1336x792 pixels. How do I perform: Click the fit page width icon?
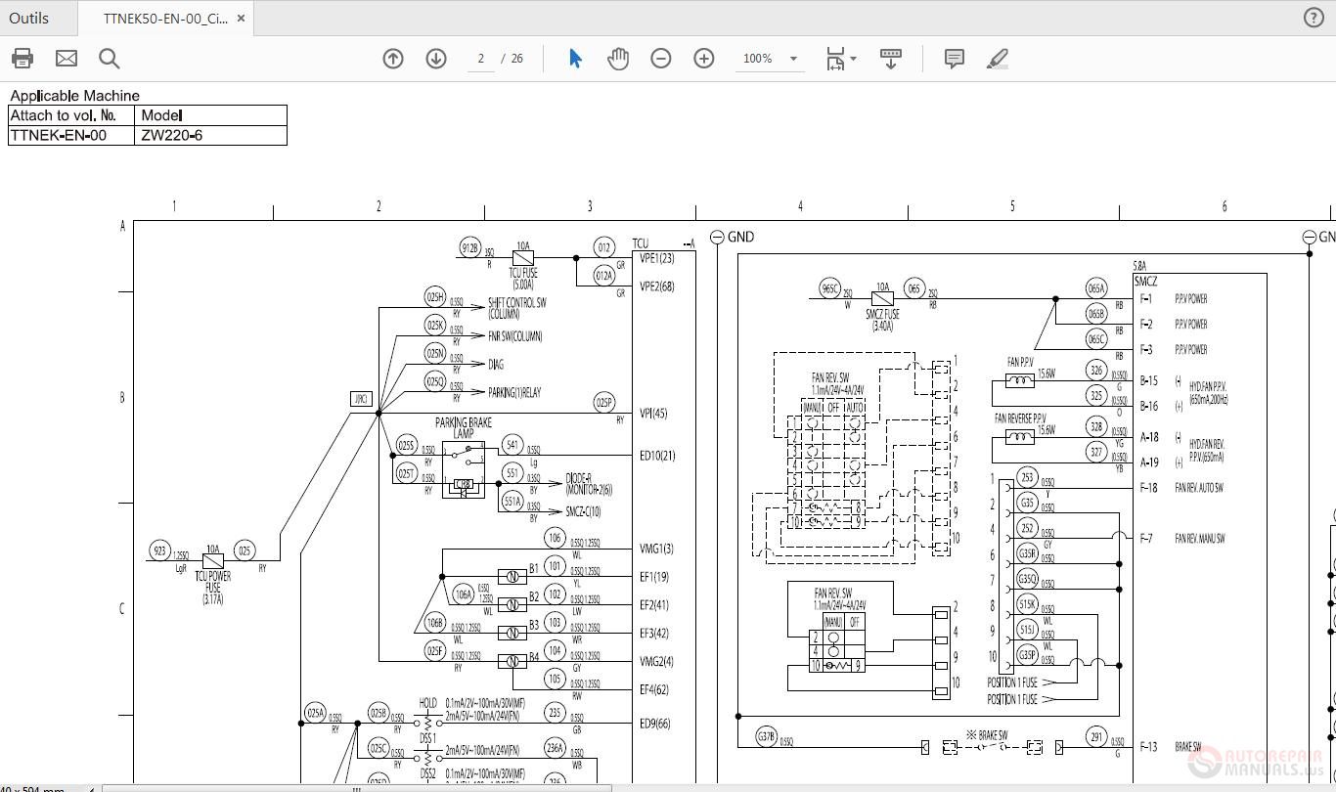point(836,58)
